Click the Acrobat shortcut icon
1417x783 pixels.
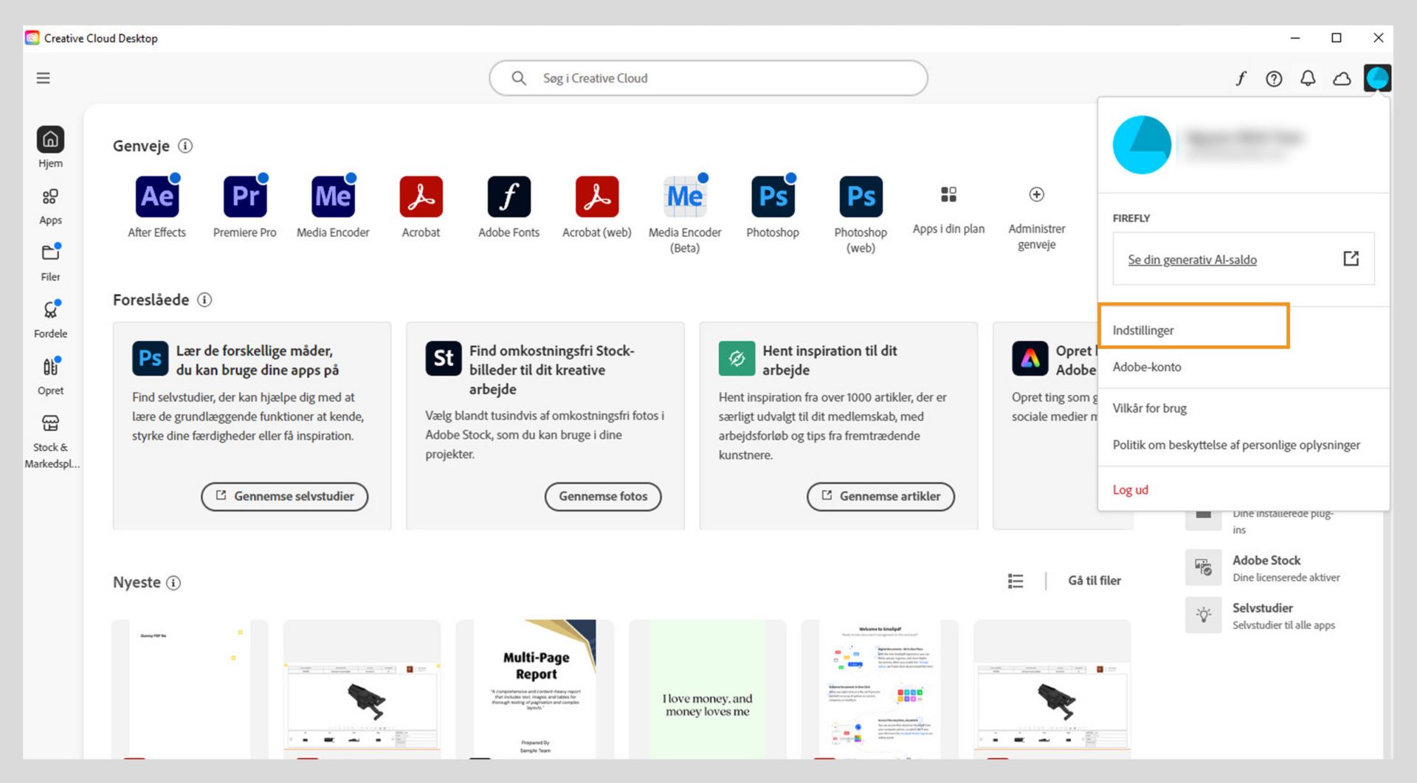point(421,197)
